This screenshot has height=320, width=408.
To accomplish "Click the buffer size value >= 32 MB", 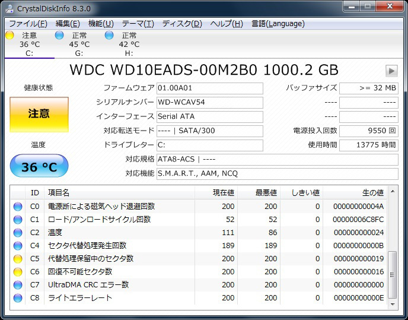I will coord(369,88).
